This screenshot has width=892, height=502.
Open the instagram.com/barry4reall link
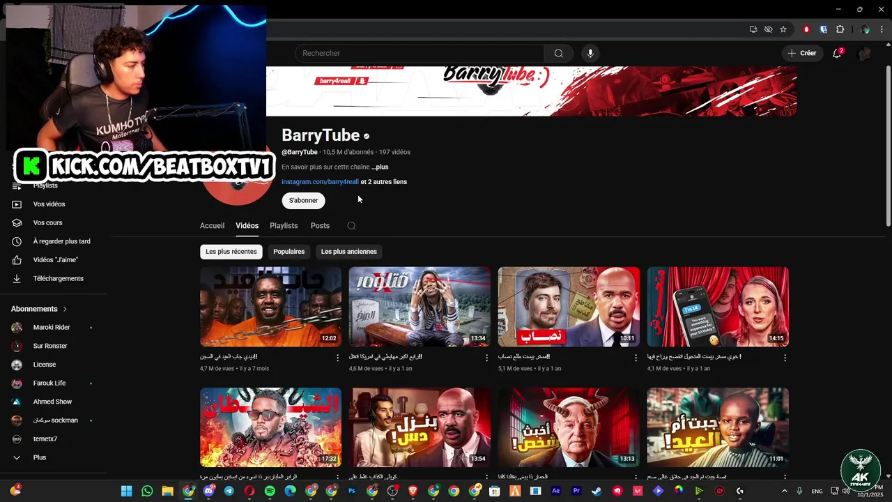pos(320,182)
